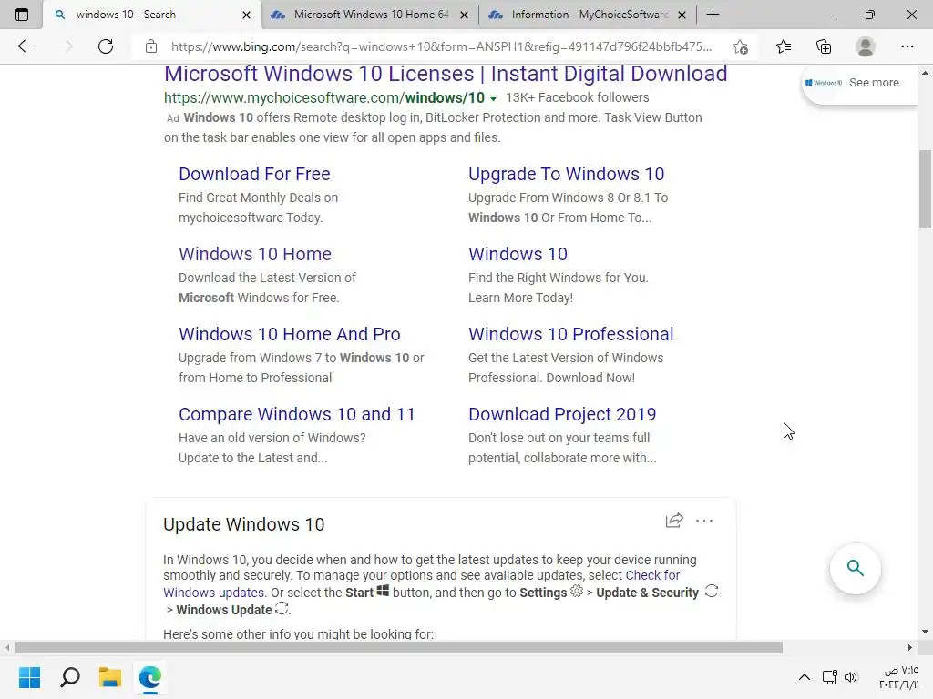The height and width of the screenshot is (699, 933).
Task: Open 'Compare Windows 10 and 11' link
Action: coord(296,414)
